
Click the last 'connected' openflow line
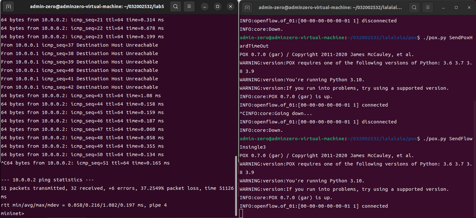point(314,206)
